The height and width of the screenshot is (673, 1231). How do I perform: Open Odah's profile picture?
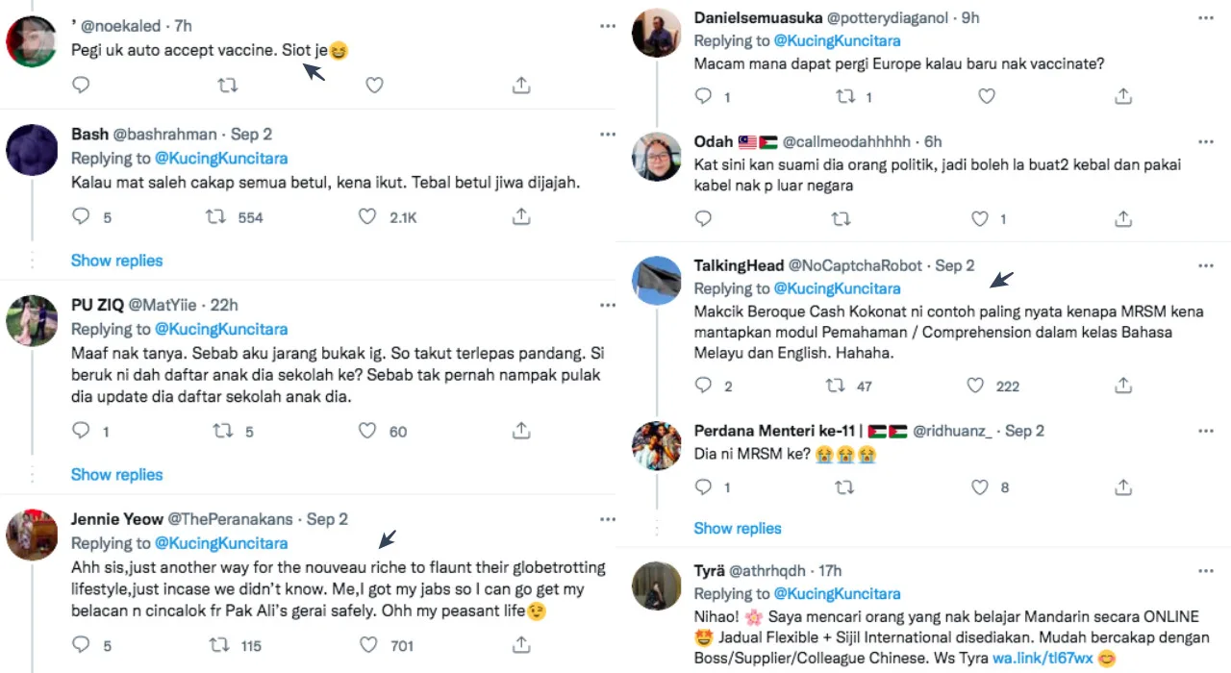point(657,157)
